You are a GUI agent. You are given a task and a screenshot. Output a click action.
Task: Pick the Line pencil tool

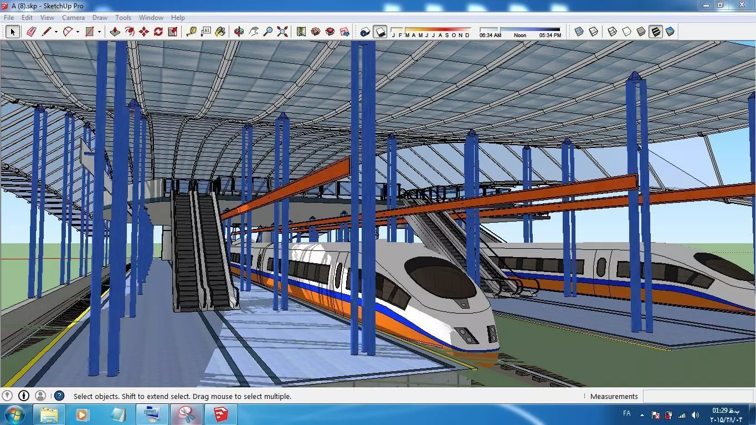[x=47, y=32]
